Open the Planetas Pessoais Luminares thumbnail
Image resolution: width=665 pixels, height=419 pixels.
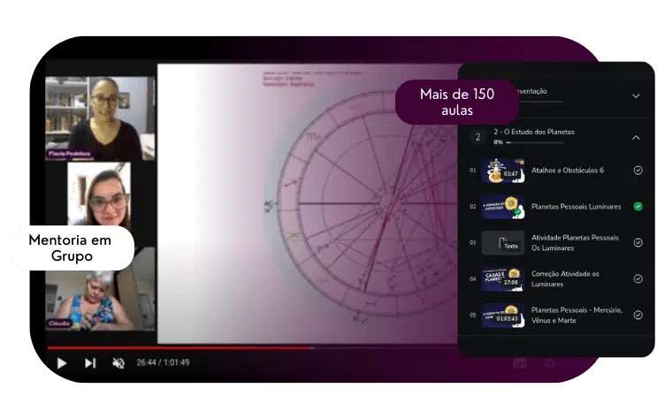point(503,207)
